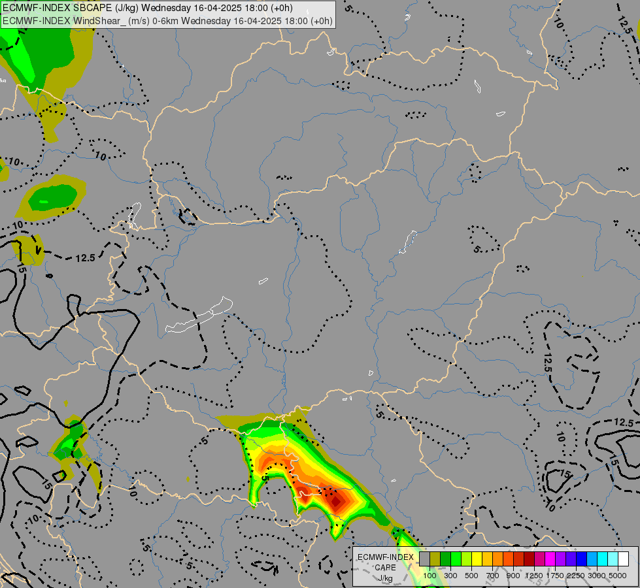Pick the dark red swatch before 1250
Screen dimensions: 640x588
(x=530, y=559)
